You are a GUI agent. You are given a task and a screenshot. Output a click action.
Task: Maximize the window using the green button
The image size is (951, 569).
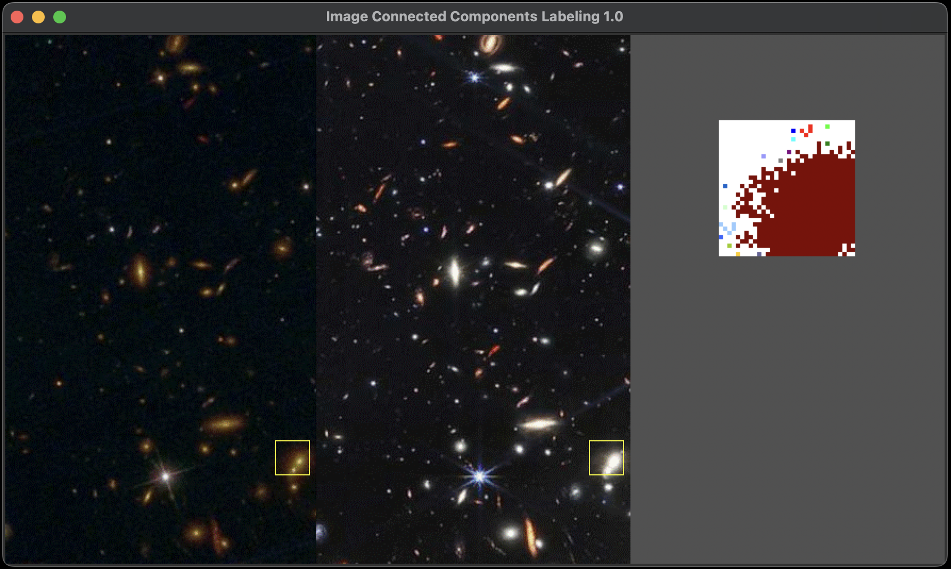pos(60,17)
